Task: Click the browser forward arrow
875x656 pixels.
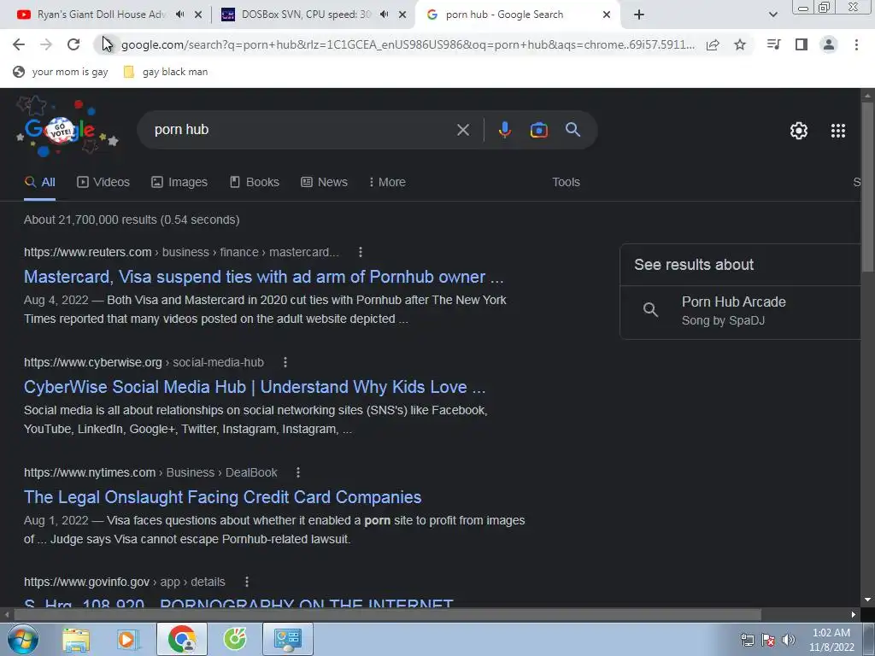Action: click(46, 44)
